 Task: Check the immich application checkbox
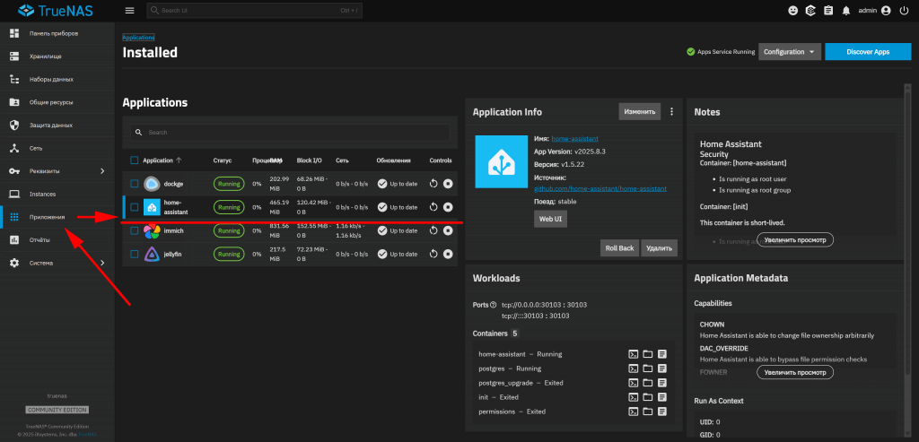(135, 230)
